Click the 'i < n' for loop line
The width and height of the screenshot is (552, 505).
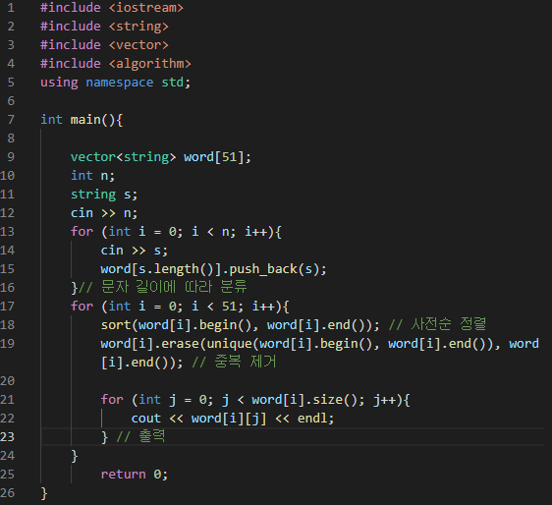pyautogui.click(x=176, y=232)
